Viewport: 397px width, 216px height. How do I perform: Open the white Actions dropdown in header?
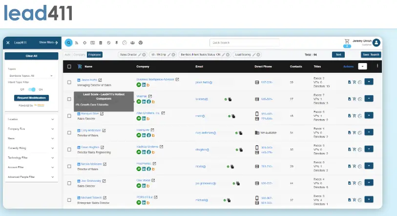click(362, 66)
